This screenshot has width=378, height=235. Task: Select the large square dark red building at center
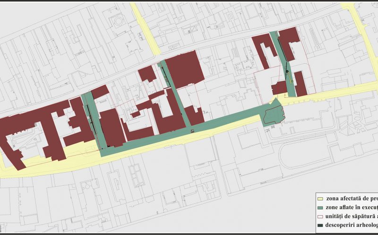click(x=184, y=69)
